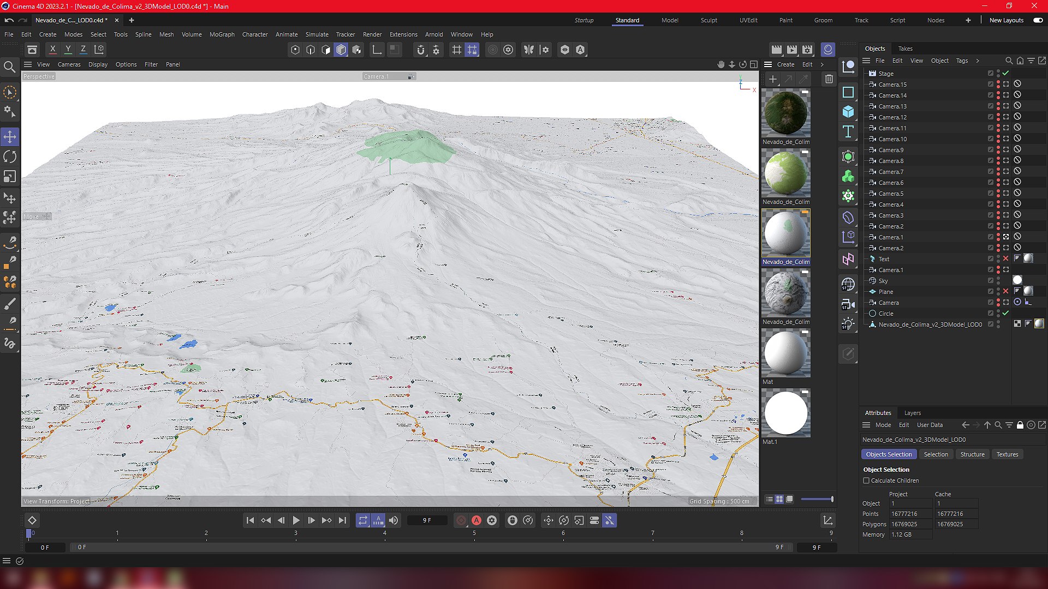Select the Rotate tool

pos(10,157)
